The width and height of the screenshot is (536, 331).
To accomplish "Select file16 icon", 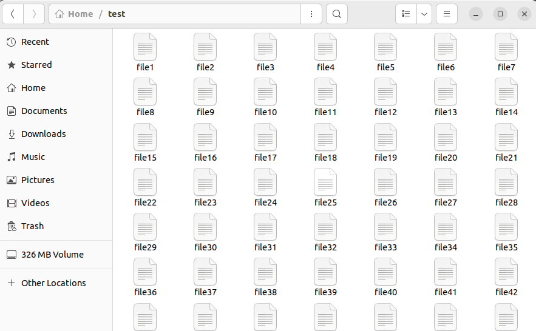I will point(205,137).
